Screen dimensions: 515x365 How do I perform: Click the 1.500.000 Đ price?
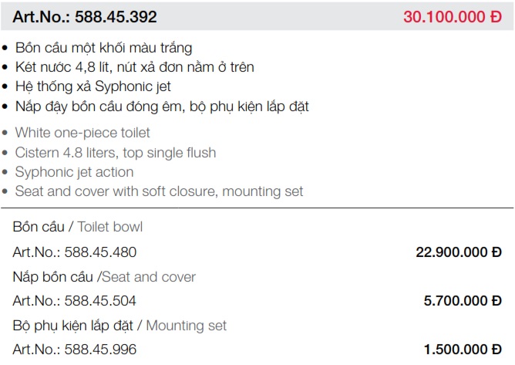pyautogui.click(x=463, y=350)
